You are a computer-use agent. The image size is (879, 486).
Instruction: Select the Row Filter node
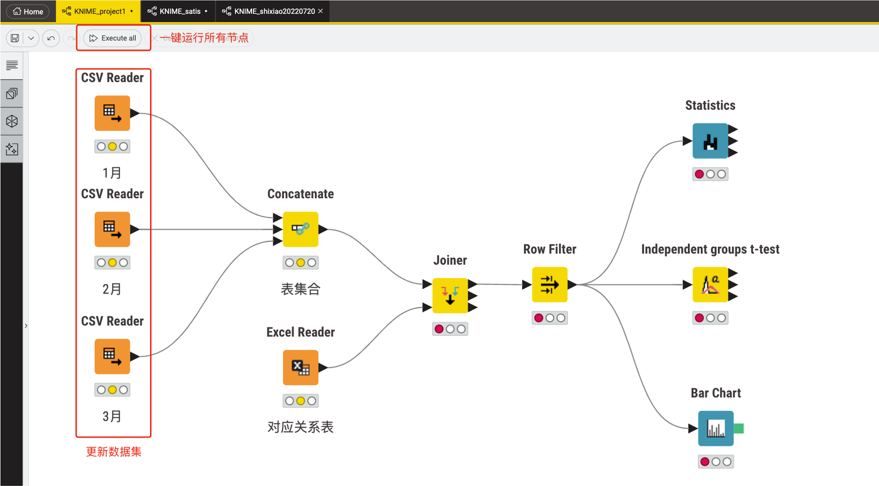(550, 284)
